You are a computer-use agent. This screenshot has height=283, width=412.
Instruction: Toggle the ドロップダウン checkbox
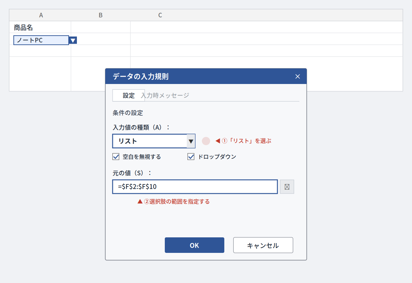[191, 157]
